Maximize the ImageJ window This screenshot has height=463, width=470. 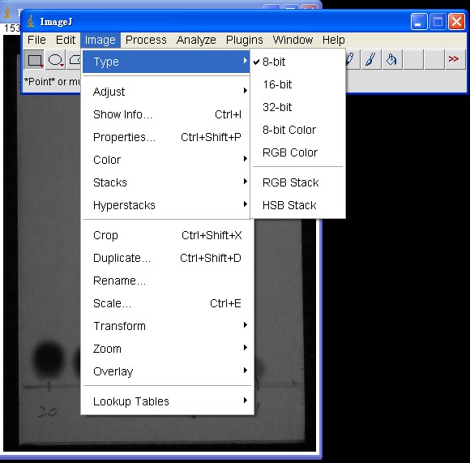438,22
